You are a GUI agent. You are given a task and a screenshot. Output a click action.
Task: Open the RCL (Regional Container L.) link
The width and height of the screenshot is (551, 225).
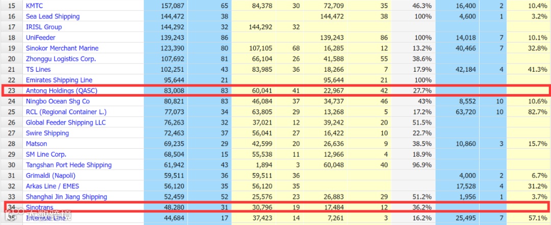[66, 112]
